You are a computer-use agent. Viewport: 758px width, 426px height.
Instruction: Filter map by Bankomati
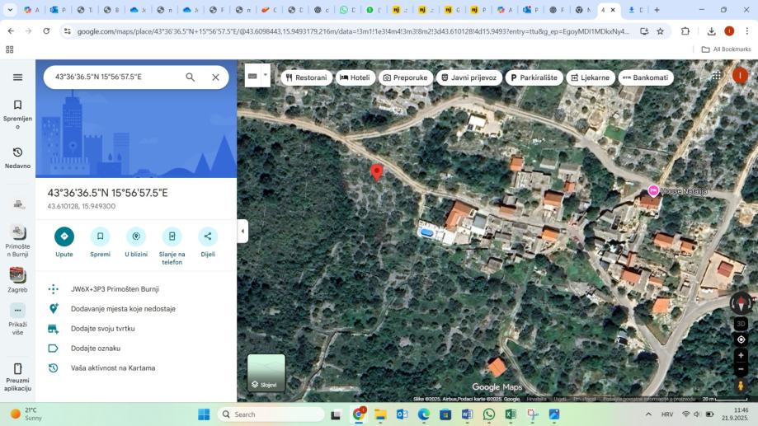[x=646, y=77]
